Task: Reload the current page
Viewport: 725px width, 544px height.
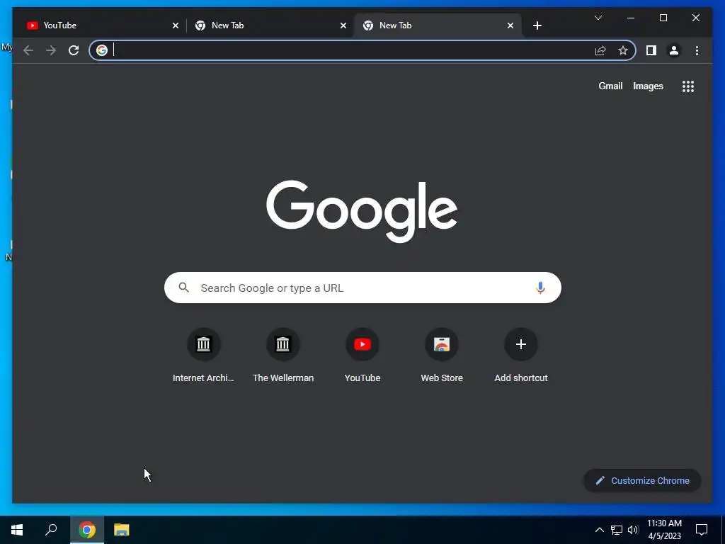Action: [74, 50]
